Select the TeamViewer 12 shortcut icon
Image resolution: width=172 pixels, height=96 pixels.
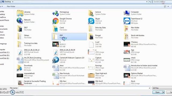click(x=127, y=21)
